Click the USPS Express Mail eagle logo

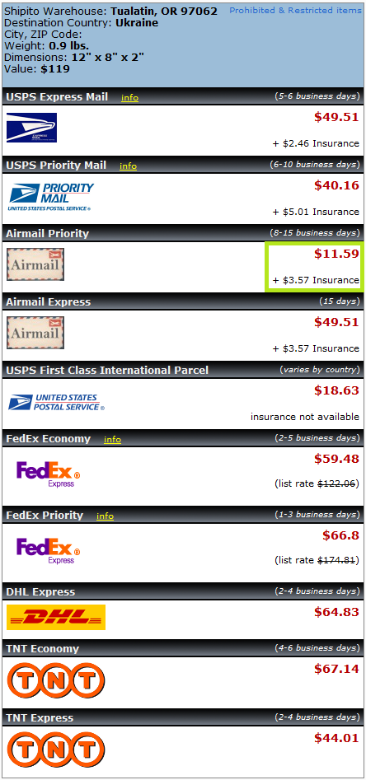32,128
